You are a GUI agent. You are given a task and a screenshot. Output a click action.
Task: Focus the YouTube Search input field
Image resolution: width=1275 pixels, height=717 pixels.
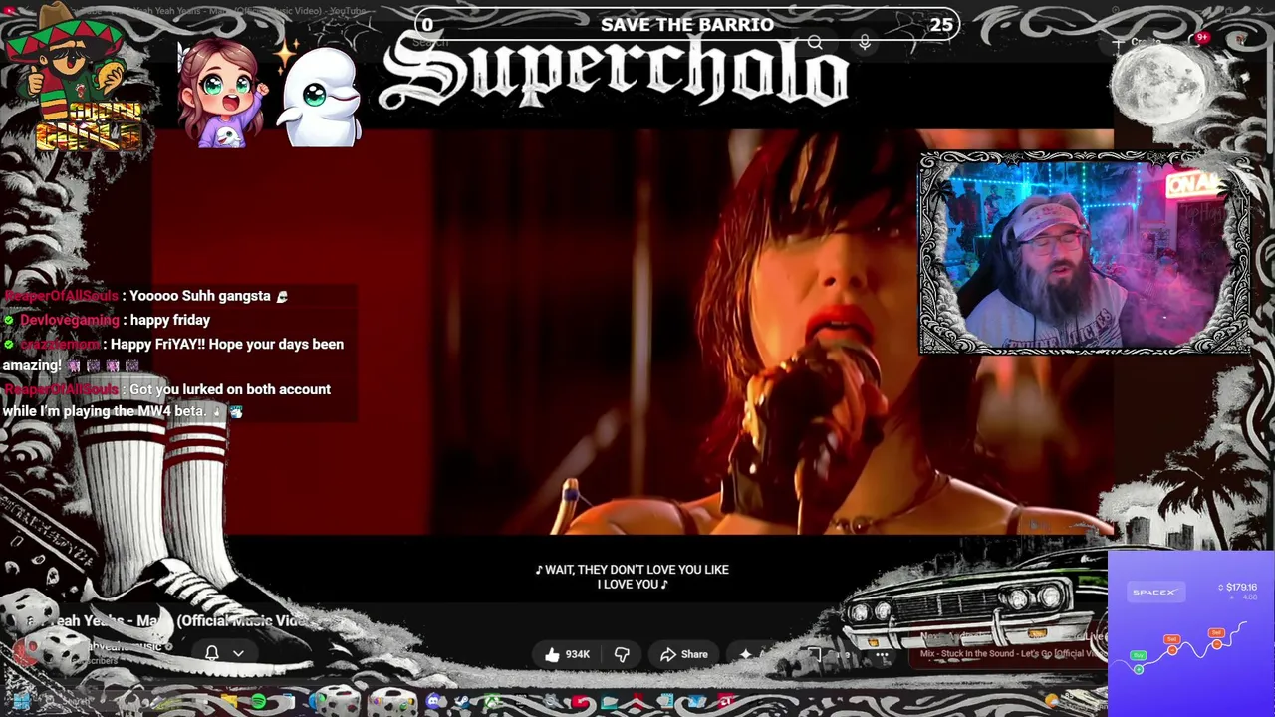[598, 43]
